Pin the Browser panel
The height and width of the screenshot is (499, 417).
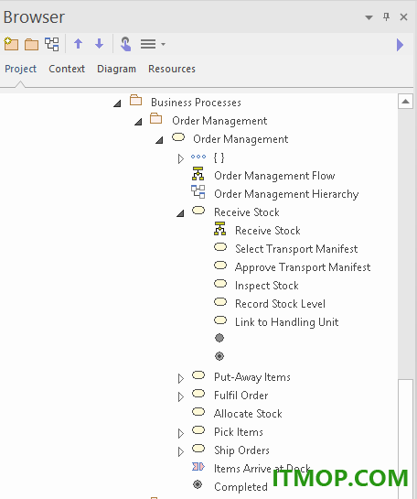(386, 16)
